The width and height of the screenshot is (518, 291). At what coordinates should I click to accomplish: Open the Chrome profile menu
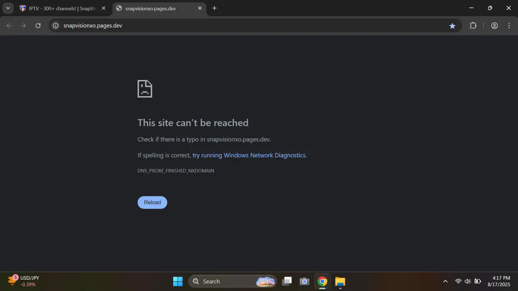point(495,25)
